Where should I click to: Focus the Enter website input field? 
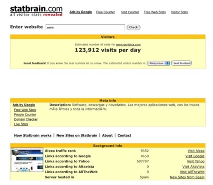pyautogui.click(x=85, y=27)
